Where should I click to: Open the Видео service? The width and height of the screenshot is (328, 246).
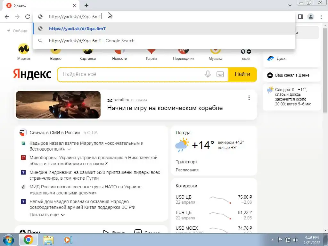pyautogui.click(x=56, y=55)
